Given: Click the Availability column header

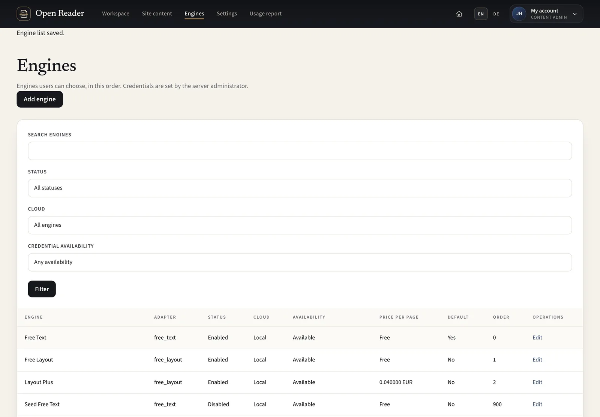Looking at the screenshot, I should [x=309, y=317].
